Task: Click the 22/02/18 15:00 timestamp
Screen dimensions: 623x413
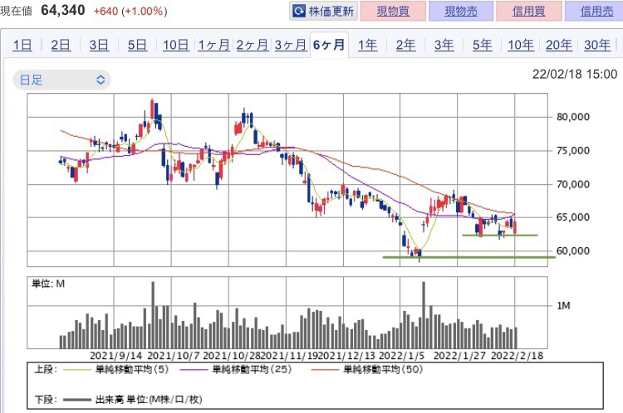Action: click(575, 74)
